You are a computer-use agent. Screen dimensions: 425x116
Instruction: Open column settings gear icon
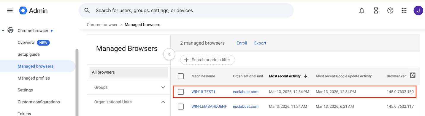click(413, 75)
